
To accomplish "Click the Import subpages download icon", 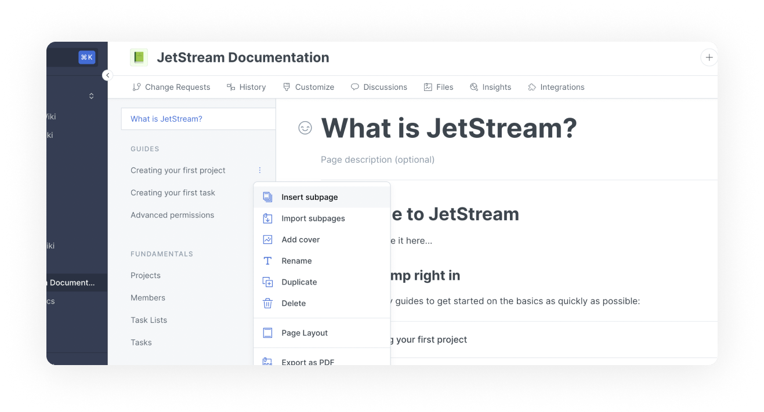I will point(267,218).
